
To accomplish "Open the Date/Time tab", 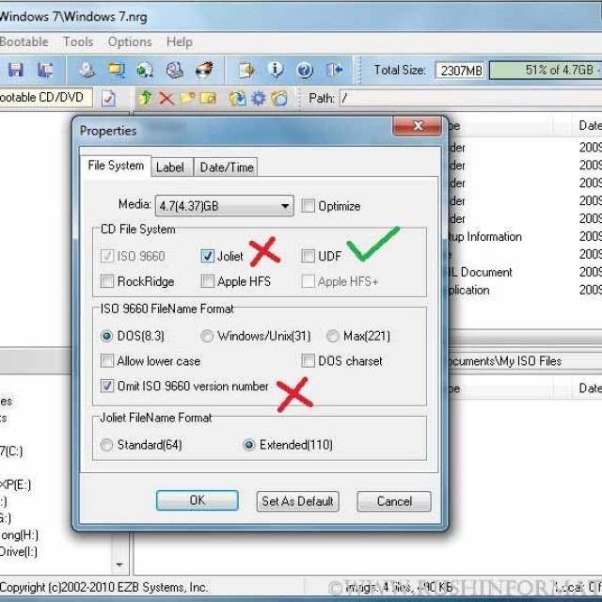I will point(227,167).
